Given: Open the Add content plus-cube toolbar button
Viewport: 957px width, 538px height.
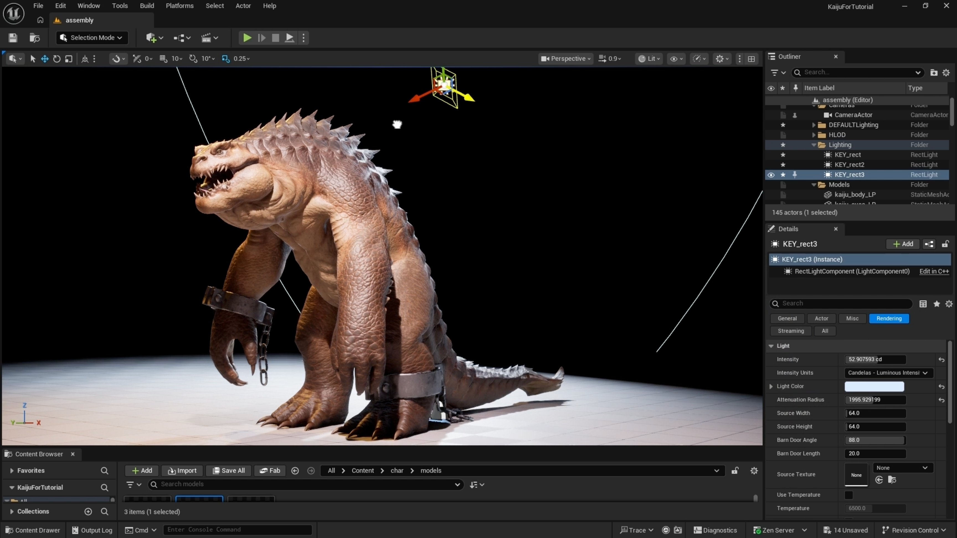Looking at the screenshot, I should [155, 38].
